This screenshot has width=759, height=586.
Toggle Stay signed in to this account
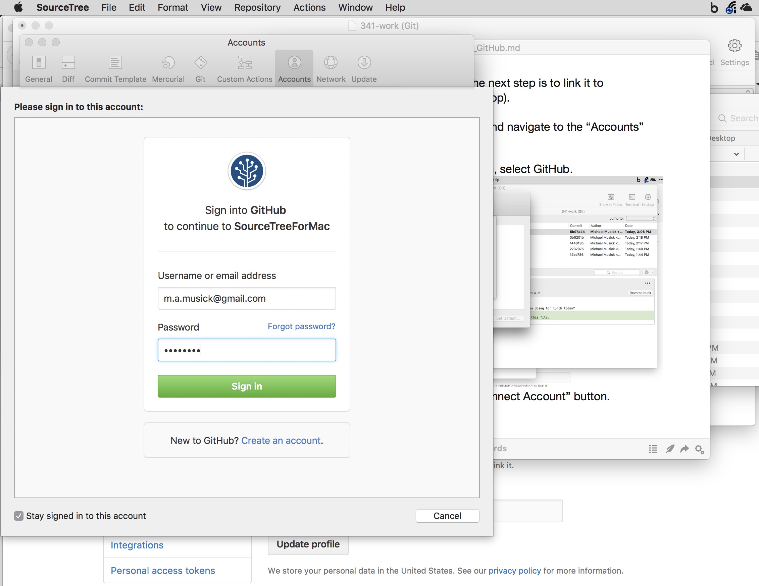tap(19, 516)
